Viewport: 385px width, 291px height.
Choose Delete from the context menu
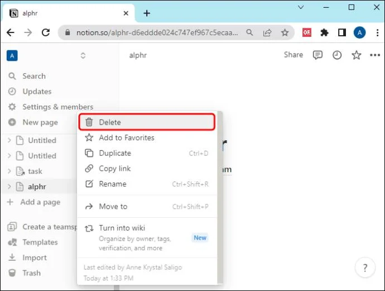tap(147, 122)
